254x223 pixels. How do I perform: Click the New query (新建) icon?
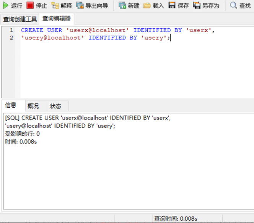click(122, 5)
